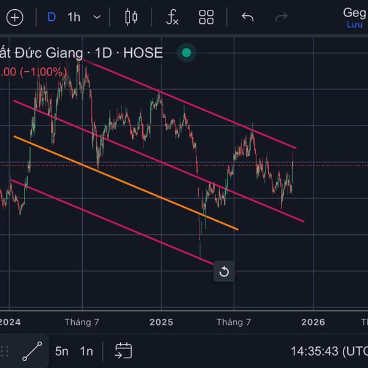Open the go-to-date calendar icon
Image resolution: width=368 pixels, height=368 pixels.
[x=123, y=351]
